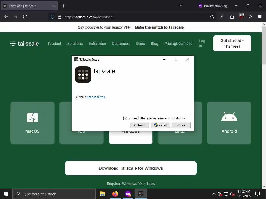Click Download Tailscale for Windows button
Image resolution: width=266 pixels, height=199 pixels.
131,168
